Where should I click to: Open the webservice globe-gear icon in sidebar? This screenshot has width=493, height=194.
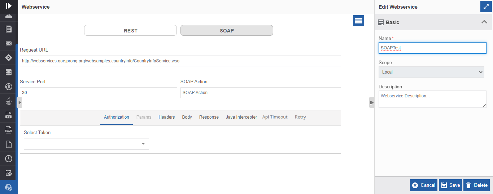coord(9,188)
